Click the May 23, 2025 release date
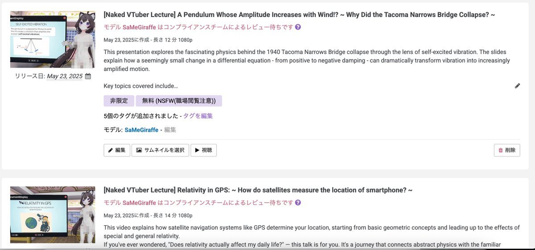Screen dimensions: 535x250 (64, 76)
